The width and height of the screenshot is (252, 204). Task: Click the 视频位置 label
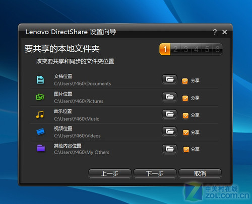pyautogui.click(x=63, y=129)
